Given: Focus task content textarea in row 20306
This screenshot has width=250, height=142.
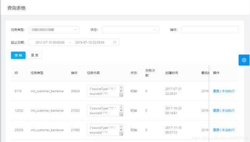Looking at the screenshot, I should click(x=105, y=130).
